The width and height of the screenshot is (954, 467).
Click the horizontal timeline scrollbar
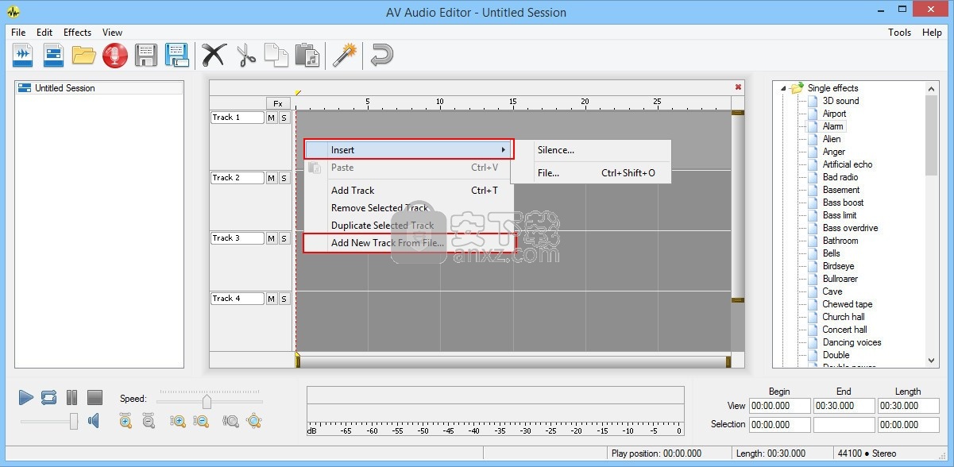point(513,362)
